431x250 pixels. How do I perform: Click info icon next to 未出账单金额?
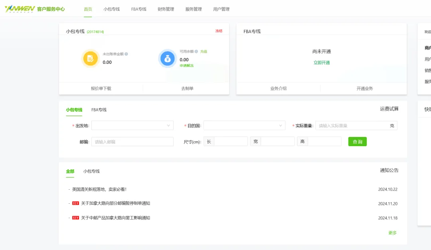(127, 54)
